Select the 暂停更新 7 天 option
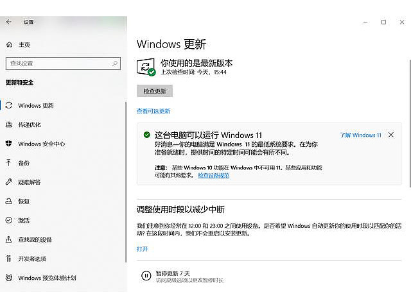 tap(173, 273)
